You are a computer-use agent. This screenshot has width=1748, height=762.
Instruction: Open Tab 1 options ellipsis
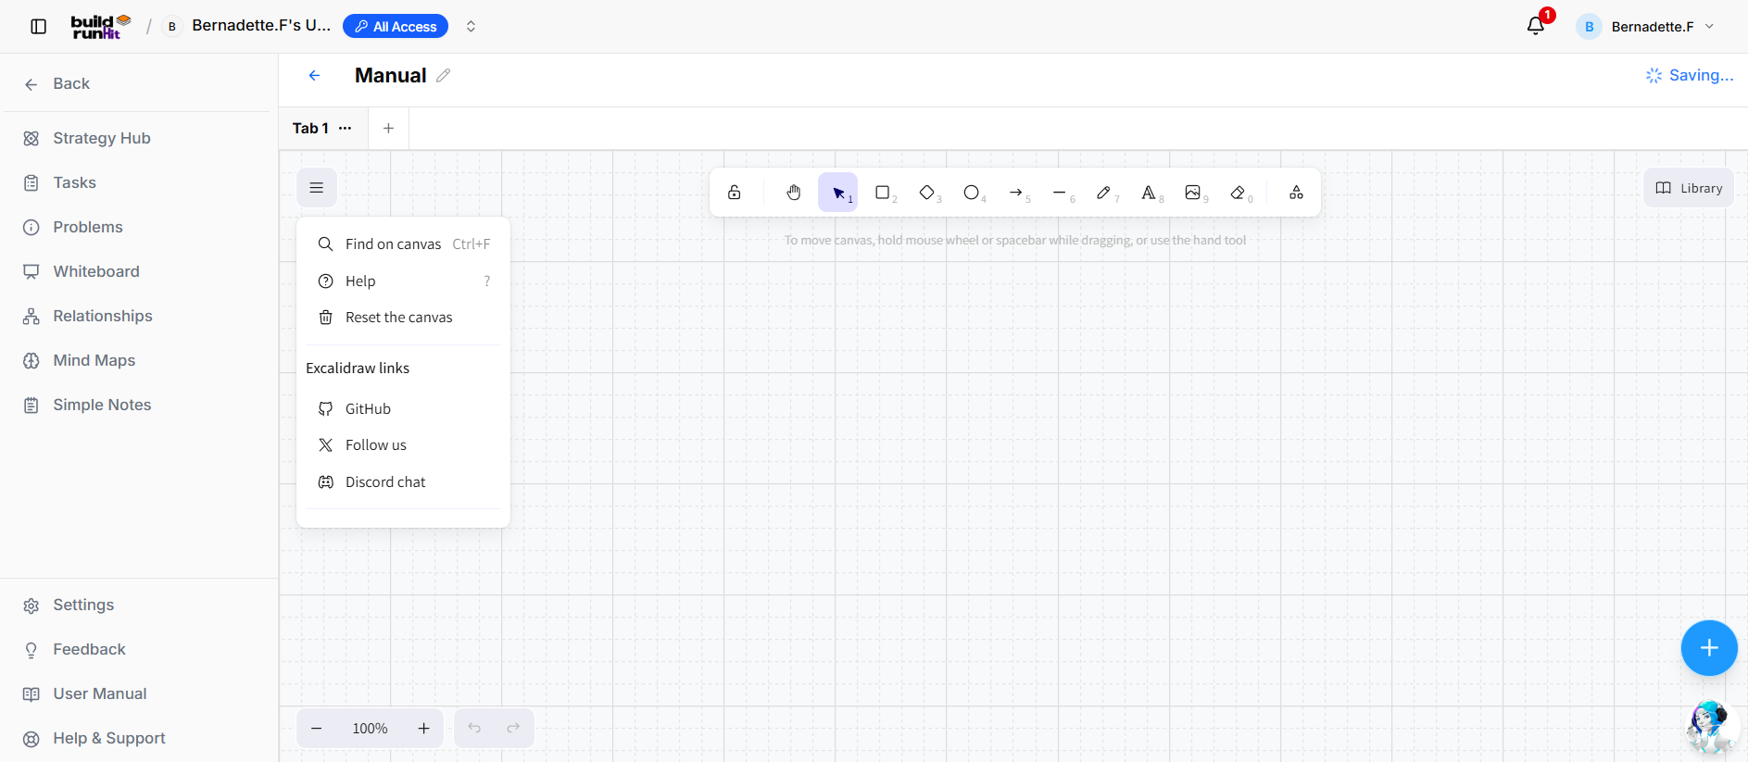(346, 129)
